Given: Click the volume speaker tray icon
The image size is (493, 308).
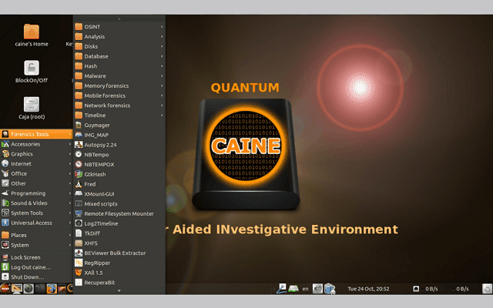Looking at the screenshot, I should pyautogui.click(x=317, y=289).
